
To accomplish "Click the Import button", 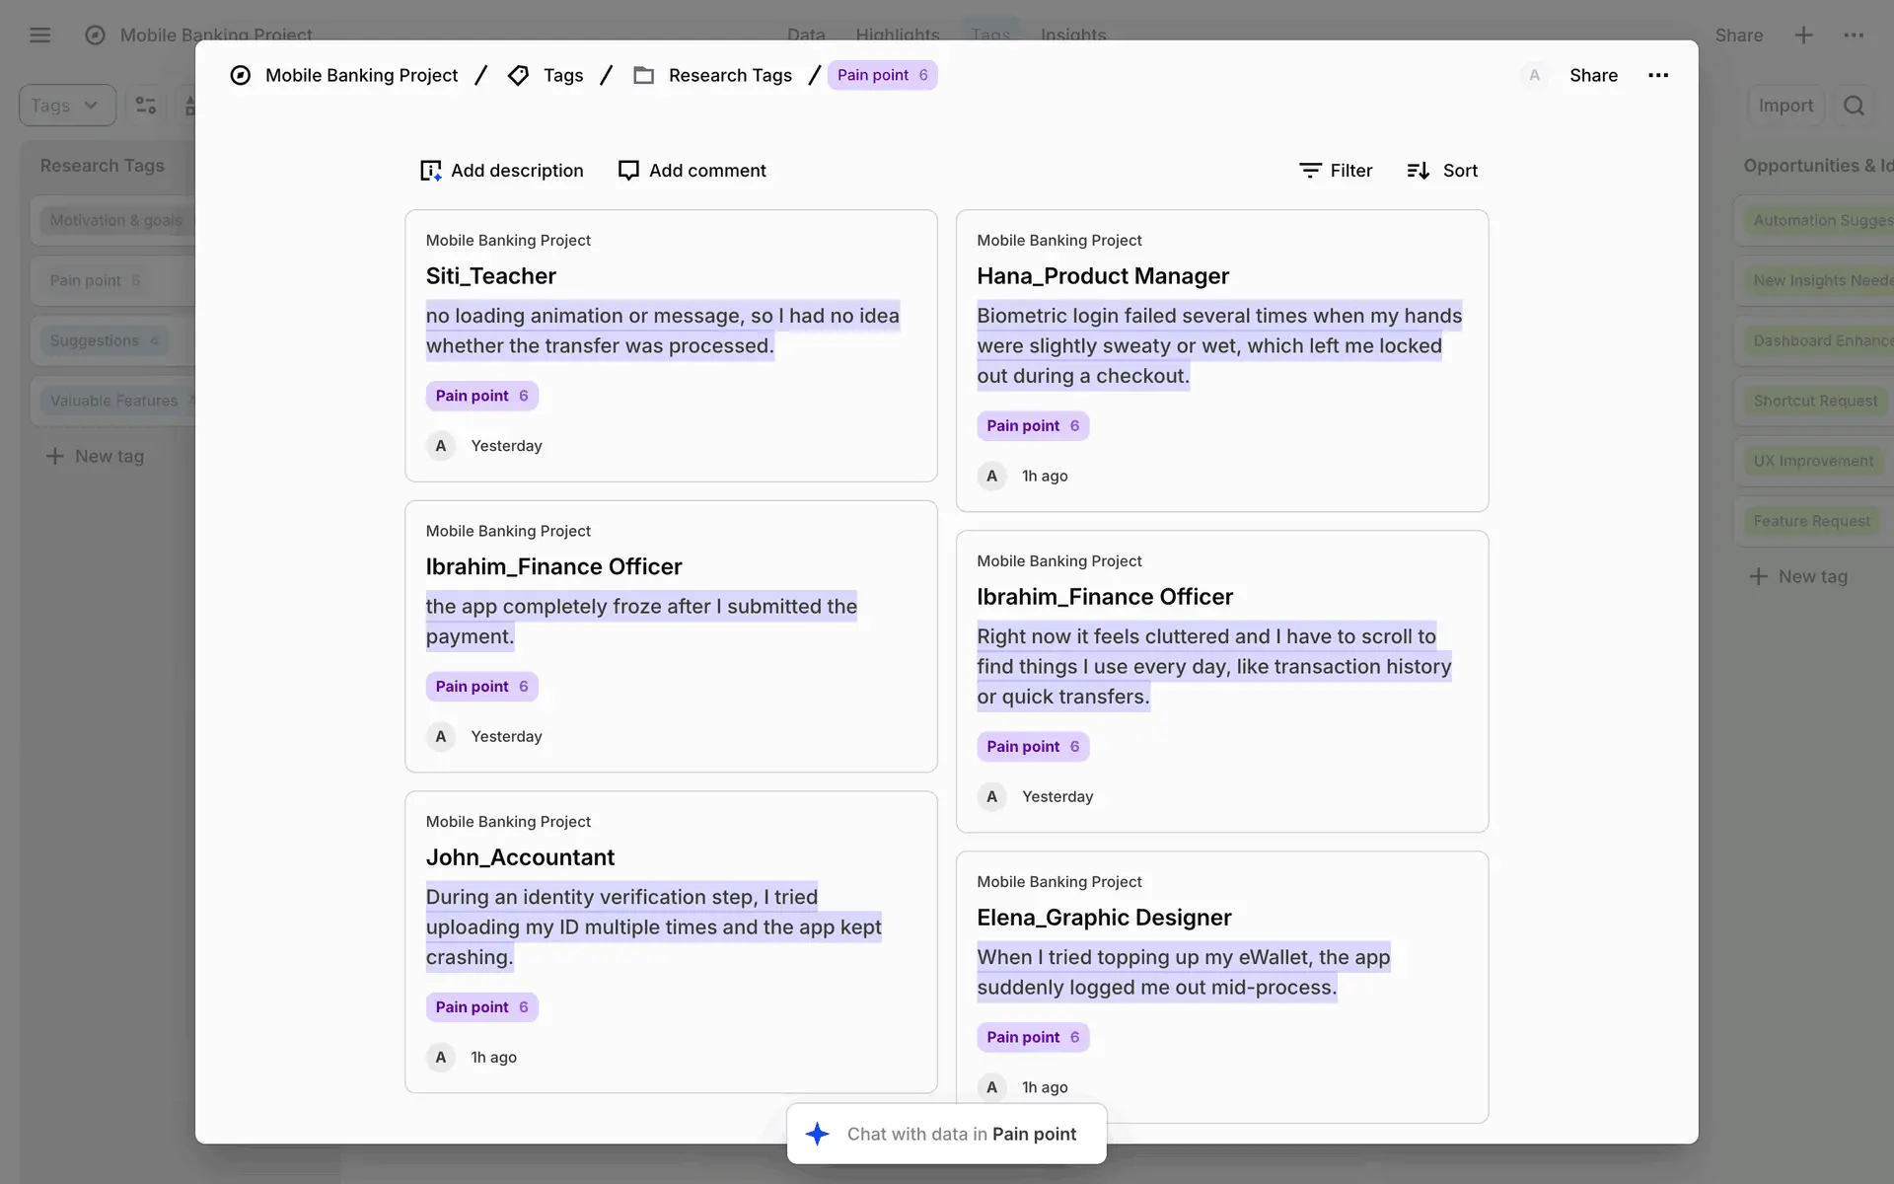I will point(1785,106).
